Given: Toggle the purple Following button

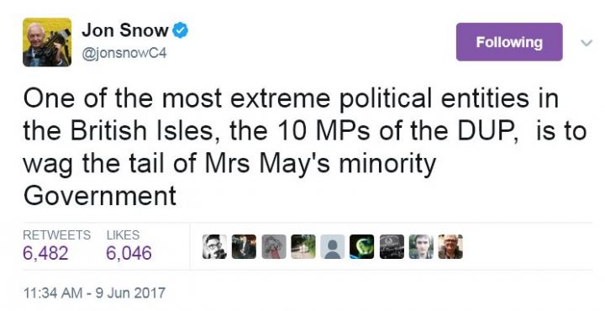Looking at the screenshot, I should (x=509, y=42).
